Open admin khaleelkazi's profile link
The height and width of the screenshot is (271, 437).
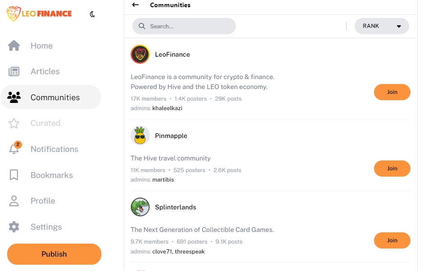[167, 108]
